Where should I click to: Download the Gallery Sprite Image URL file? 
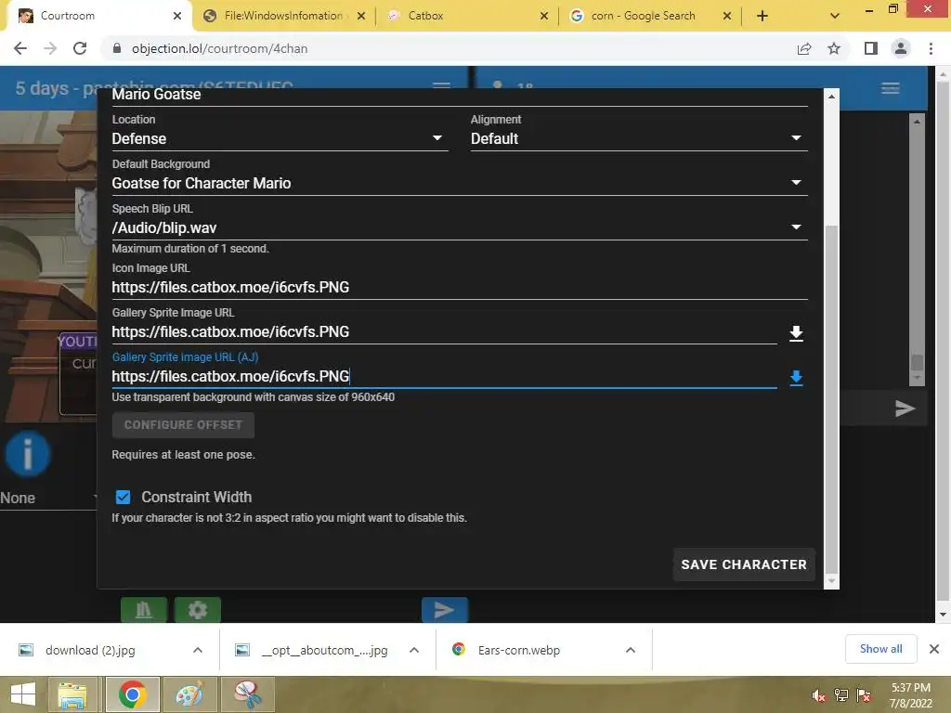[x=796, y=333]
